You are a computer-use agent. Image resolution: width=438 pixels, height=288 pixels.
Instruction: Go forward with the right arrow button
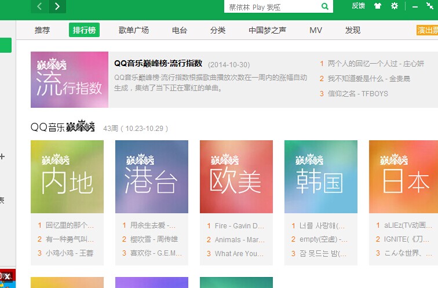coord(57,6)
